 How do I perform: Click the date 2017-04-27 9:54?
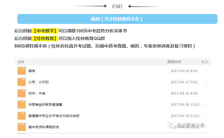click(x=184, y=82)
